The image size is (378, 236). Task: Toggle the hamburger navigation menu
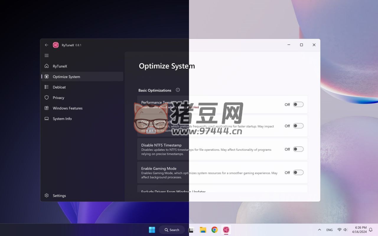(46, 55)
